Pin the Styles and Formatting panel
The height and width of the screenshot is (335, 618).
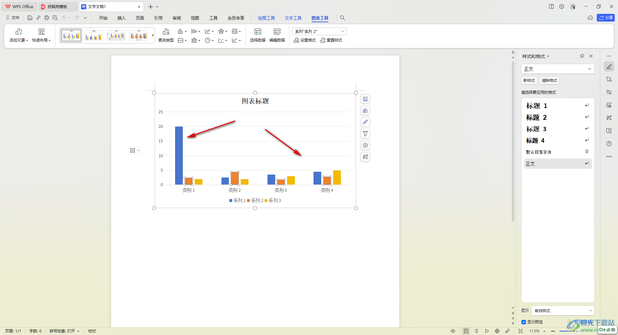click(x=582, y=56)
